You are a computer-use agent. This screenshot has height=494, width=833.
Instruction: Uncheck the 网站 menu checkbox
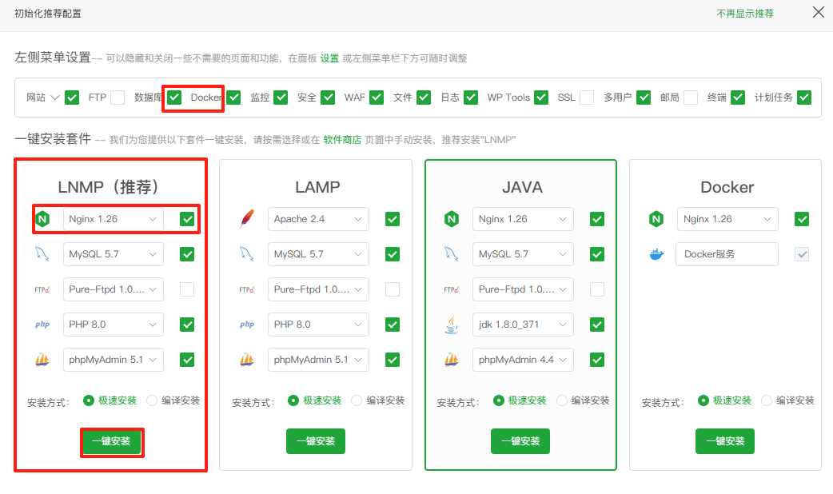[72, 98]
